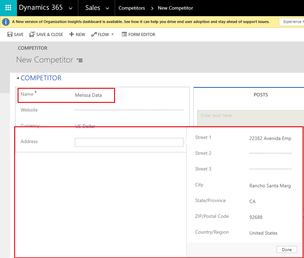Image resolution: width=304 pixels, height=258 pixels.
Task: Click City value Rancho Santa Marg
Action: [x=270, y=186]
